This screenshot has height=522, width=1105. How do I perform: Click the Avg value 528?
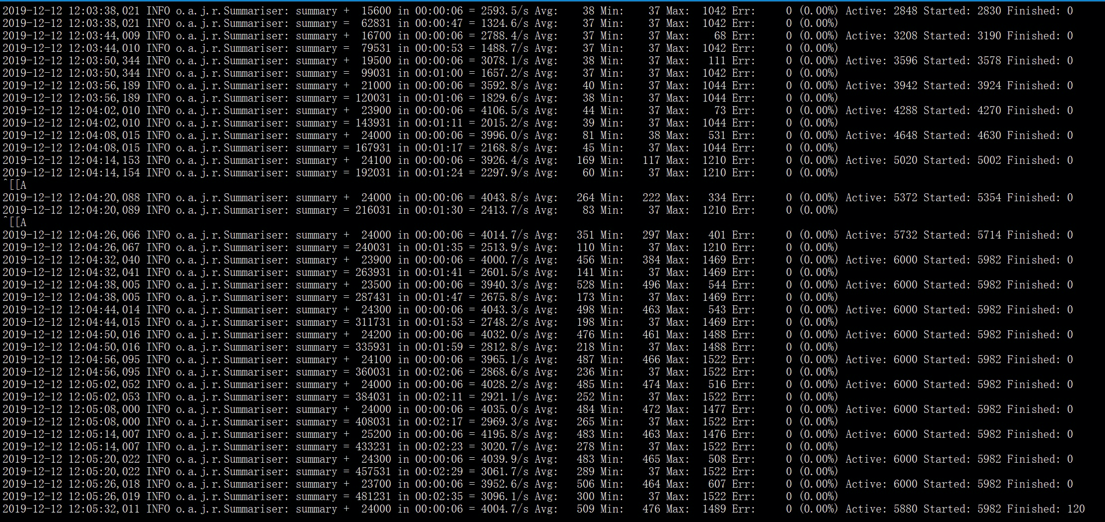click(586, 285)
